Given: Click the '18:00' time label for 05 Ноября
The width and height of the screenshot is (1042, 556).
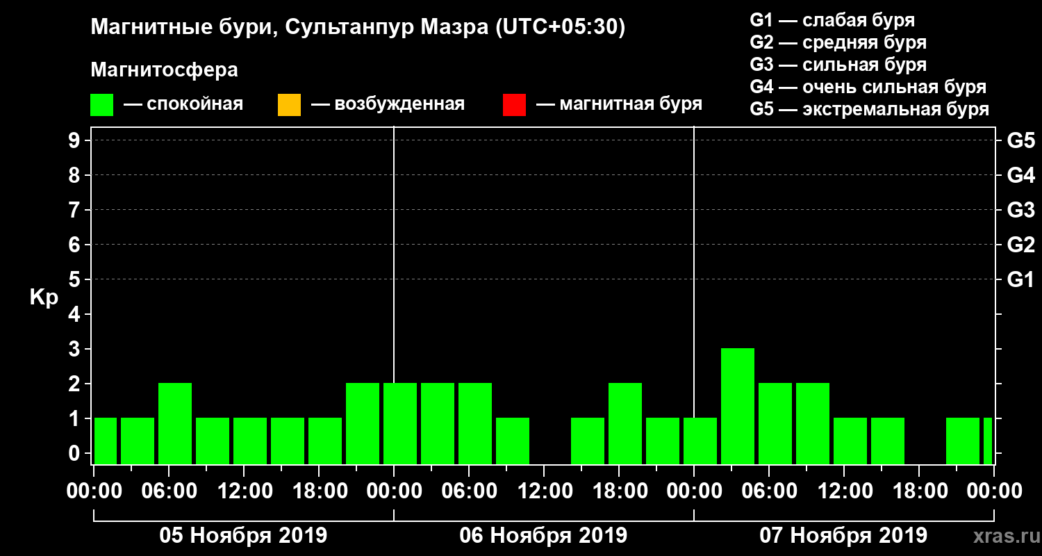Looking at the screenshot, I should coord(319,491).
